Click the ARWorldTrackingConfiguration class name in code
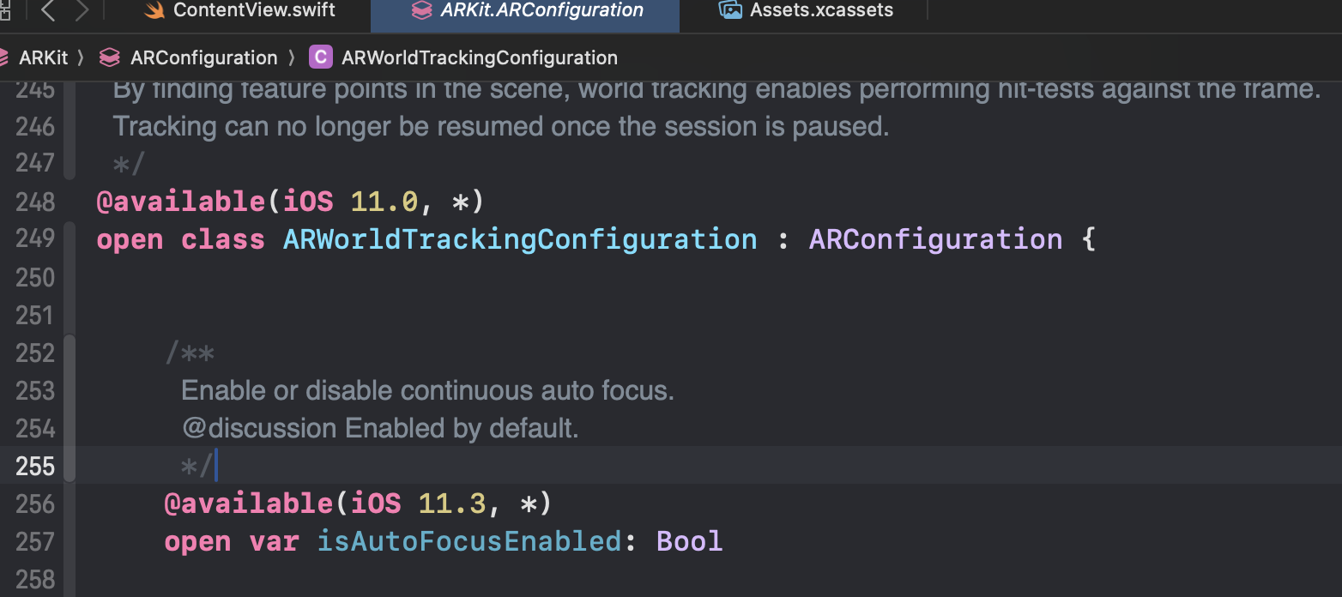This screenshot has width=1342, height=597. pos(519,238)
